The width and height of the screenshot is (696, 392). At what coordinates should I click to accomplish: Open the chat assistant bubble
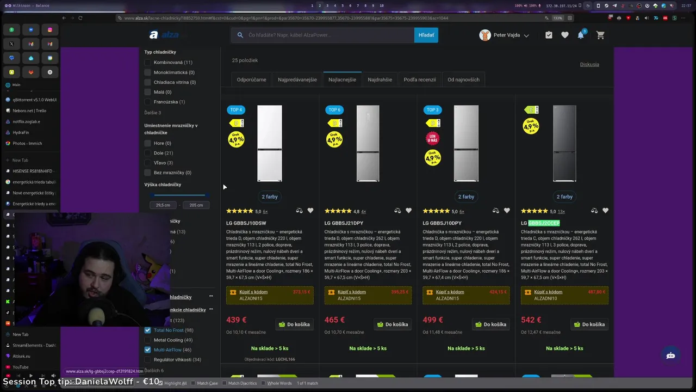[670, 356]
